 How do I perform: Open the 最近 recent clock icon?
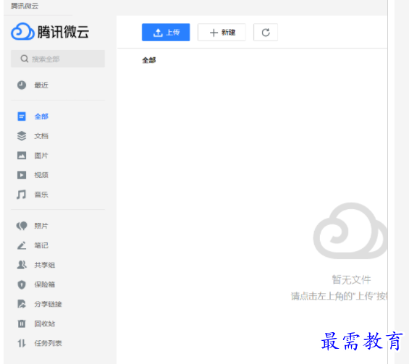(22, 85)
